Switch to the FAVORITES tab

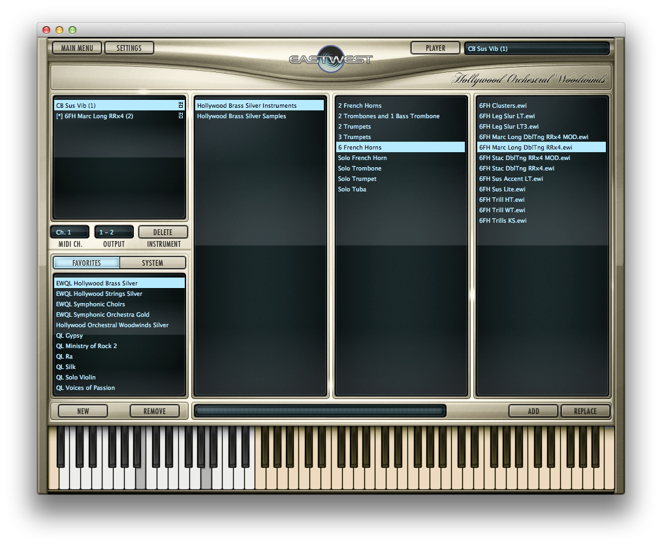pos(87,263)
